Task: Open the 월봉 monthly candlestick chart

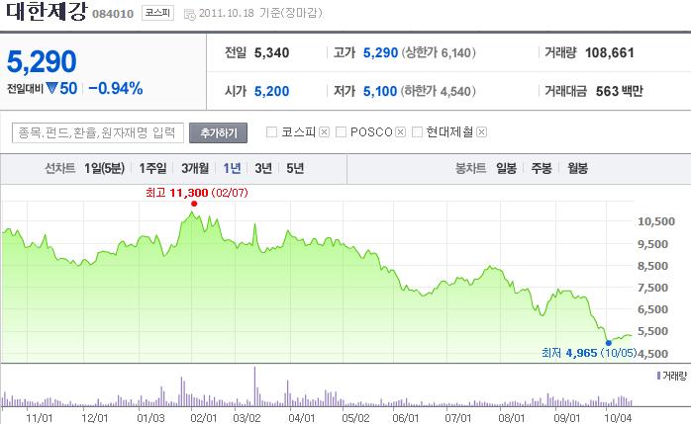Action: pyautogui.click(x=577, y=168)
